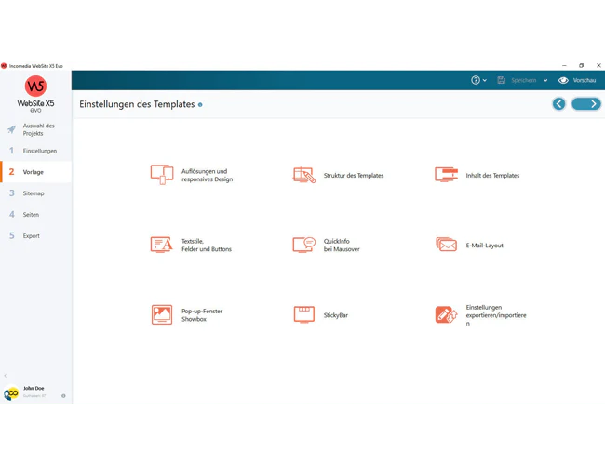The width and height of the screenshot is (605, 465).
Task: Open the E-Mail-Layout envelope icon
Action: [x=447, y=245]
